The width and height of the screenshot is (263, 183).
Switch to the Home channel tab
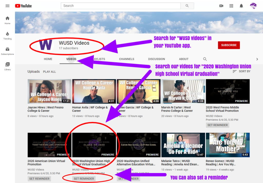pyautogui.click(x=48, y=59)
